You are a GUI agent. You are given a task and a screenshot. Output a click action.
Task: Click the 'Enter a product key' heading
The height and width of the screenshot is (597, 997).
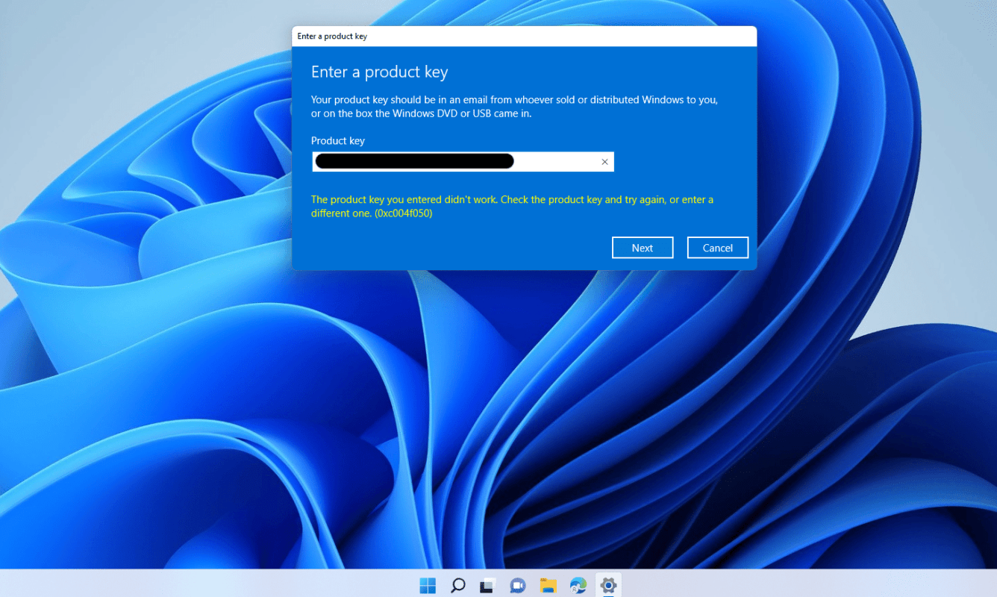pyautogui.click(x=379, y=72)
